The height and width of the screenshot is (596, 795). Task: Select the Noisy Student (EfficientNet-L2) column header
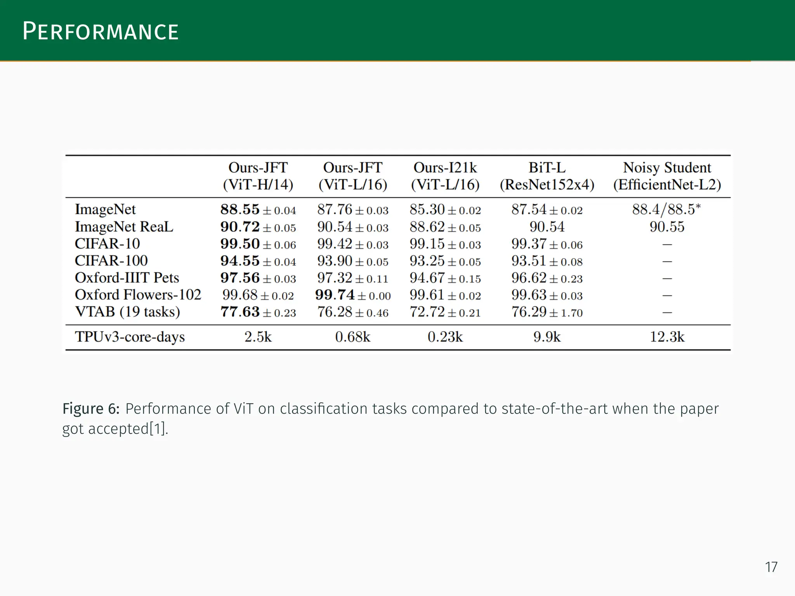(x=667, y=176)
